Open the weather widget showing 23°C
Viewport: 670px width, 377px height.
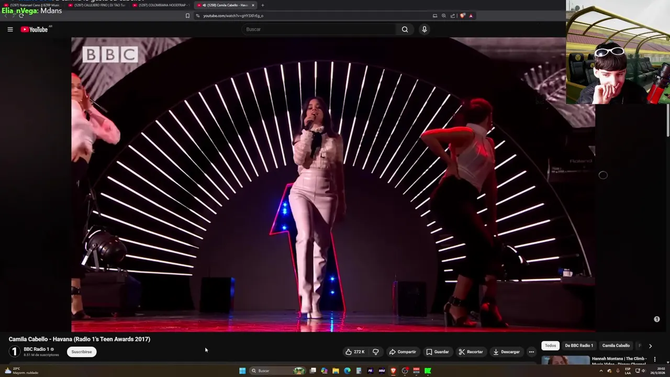[21, 371]
